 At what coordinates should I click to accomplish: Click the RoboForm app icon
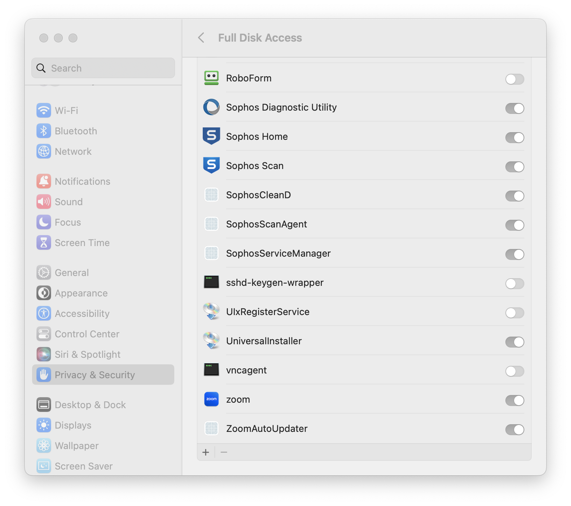coord(211,78)
